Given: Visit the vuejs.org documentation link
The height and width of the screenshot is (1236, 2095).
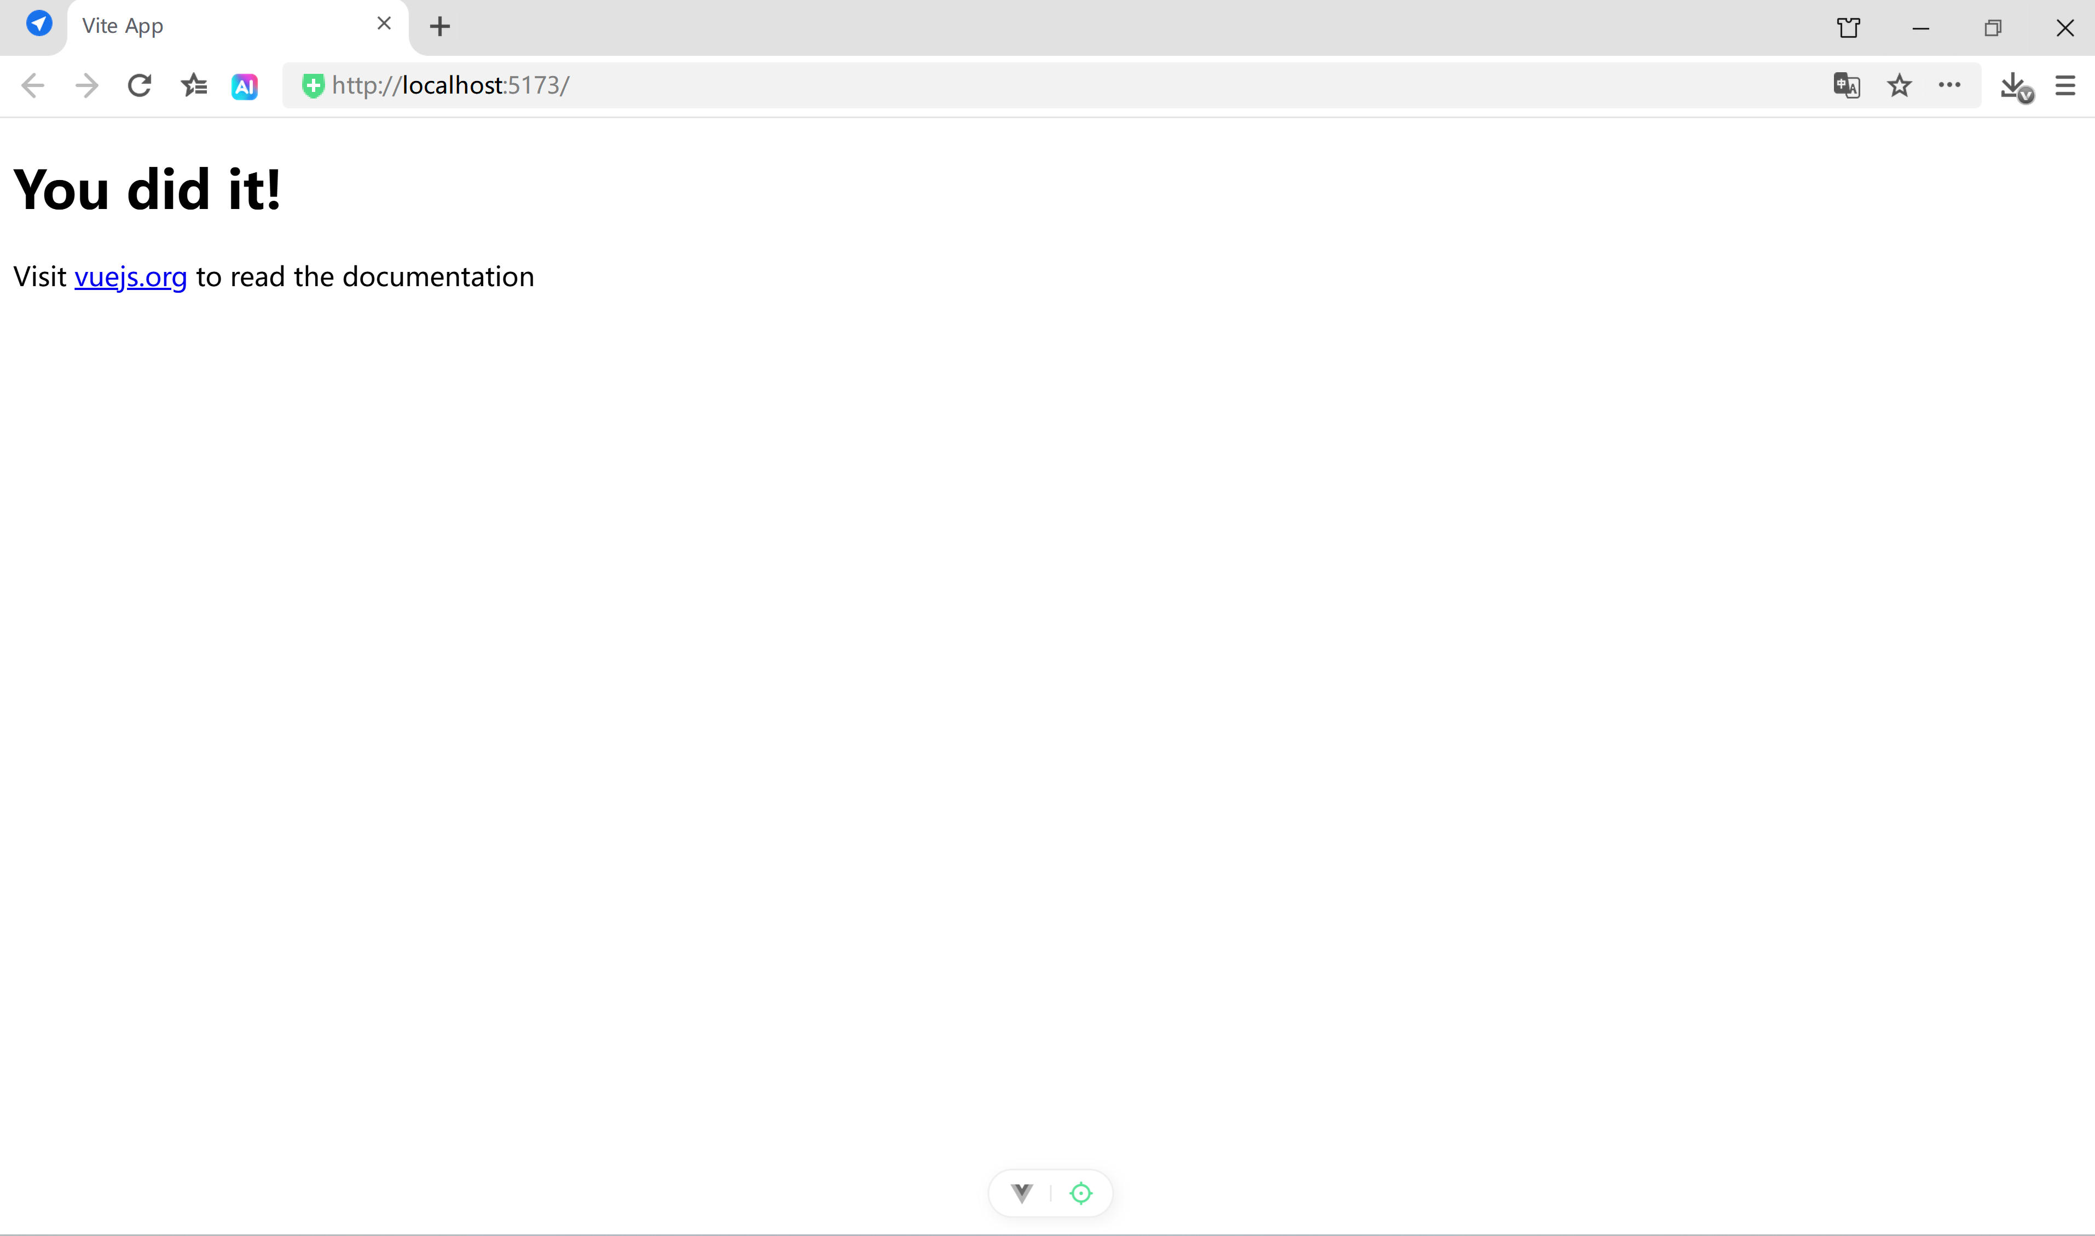Looking at the screenshot, I should [130, 276].
